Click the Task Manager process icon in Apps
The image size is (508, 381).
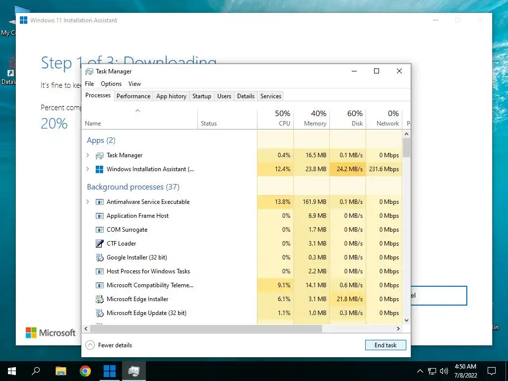coord(99,155)
